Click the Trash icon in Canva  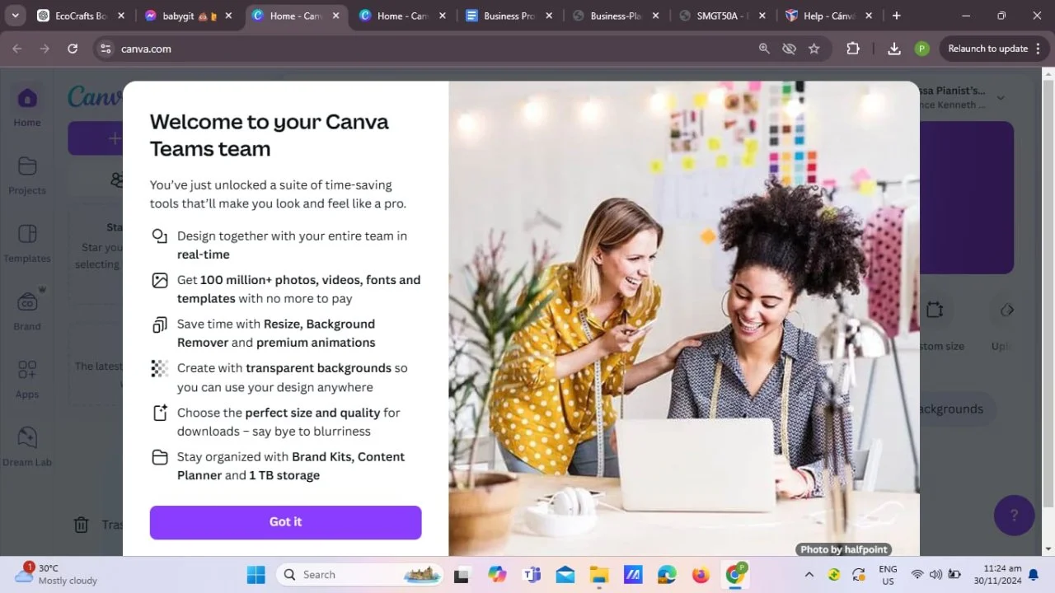pos(81,525)
